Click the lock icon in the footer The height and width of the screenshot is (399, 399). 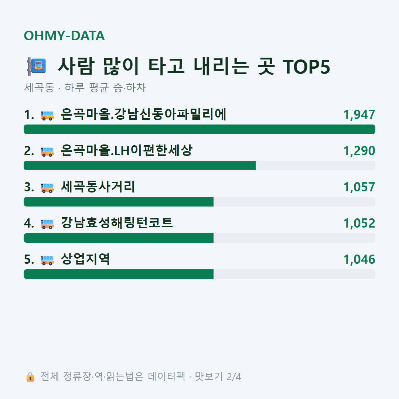tap(30, 377)
